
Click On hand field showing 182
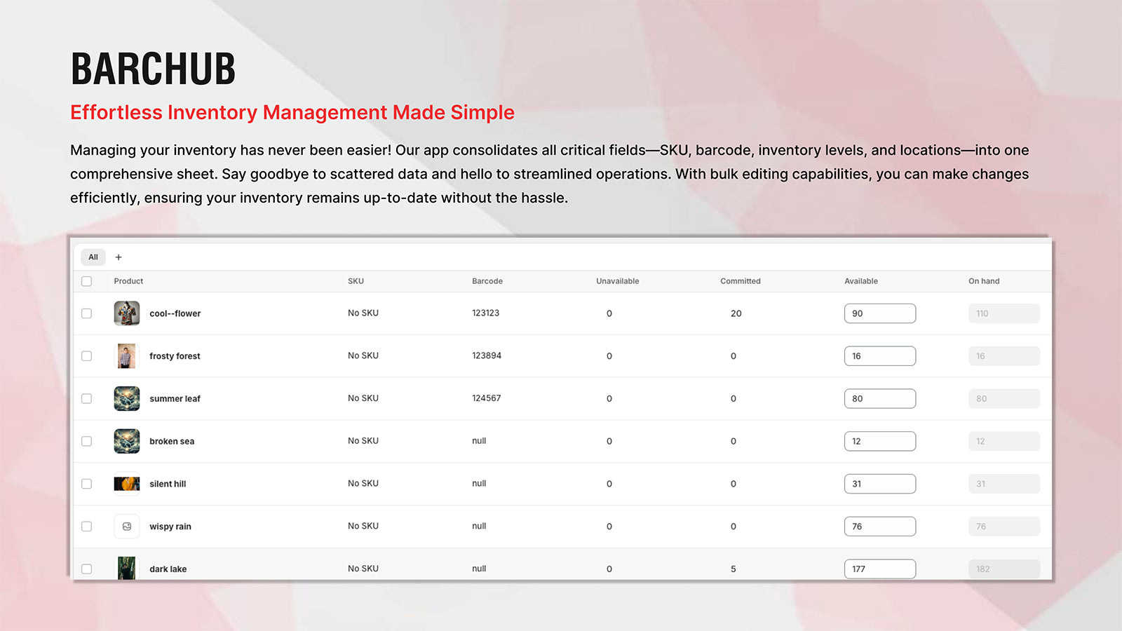coord(1004,569)
